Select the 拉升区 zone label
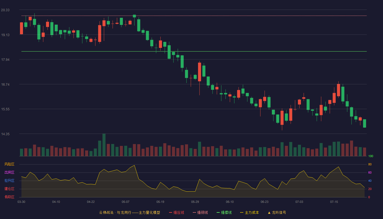This screenshot has height=219, width=383. (x=9, y=181)
